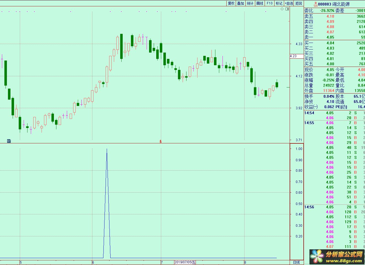Click month 6 marker on time axis
The image size is (365, 265).
[93, 263]
